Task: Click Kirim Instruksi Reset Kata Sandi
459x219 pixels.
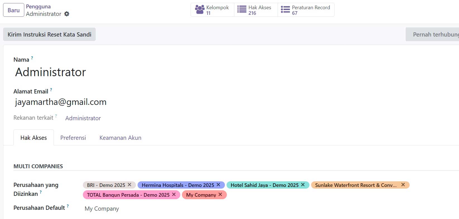Action: (x=49, y=34)
